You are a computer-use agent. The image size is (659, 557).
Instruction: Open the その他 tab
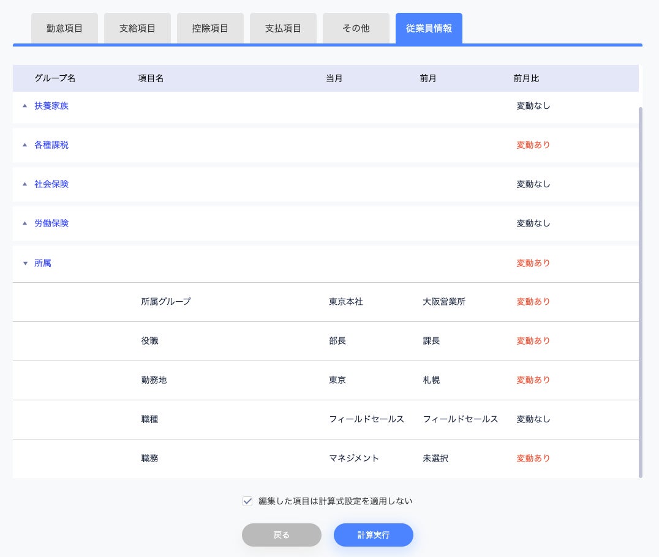tap(356, 28)
